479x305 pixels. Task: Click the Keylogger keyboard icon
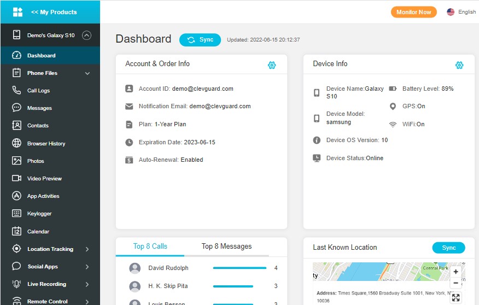[17, 214]
